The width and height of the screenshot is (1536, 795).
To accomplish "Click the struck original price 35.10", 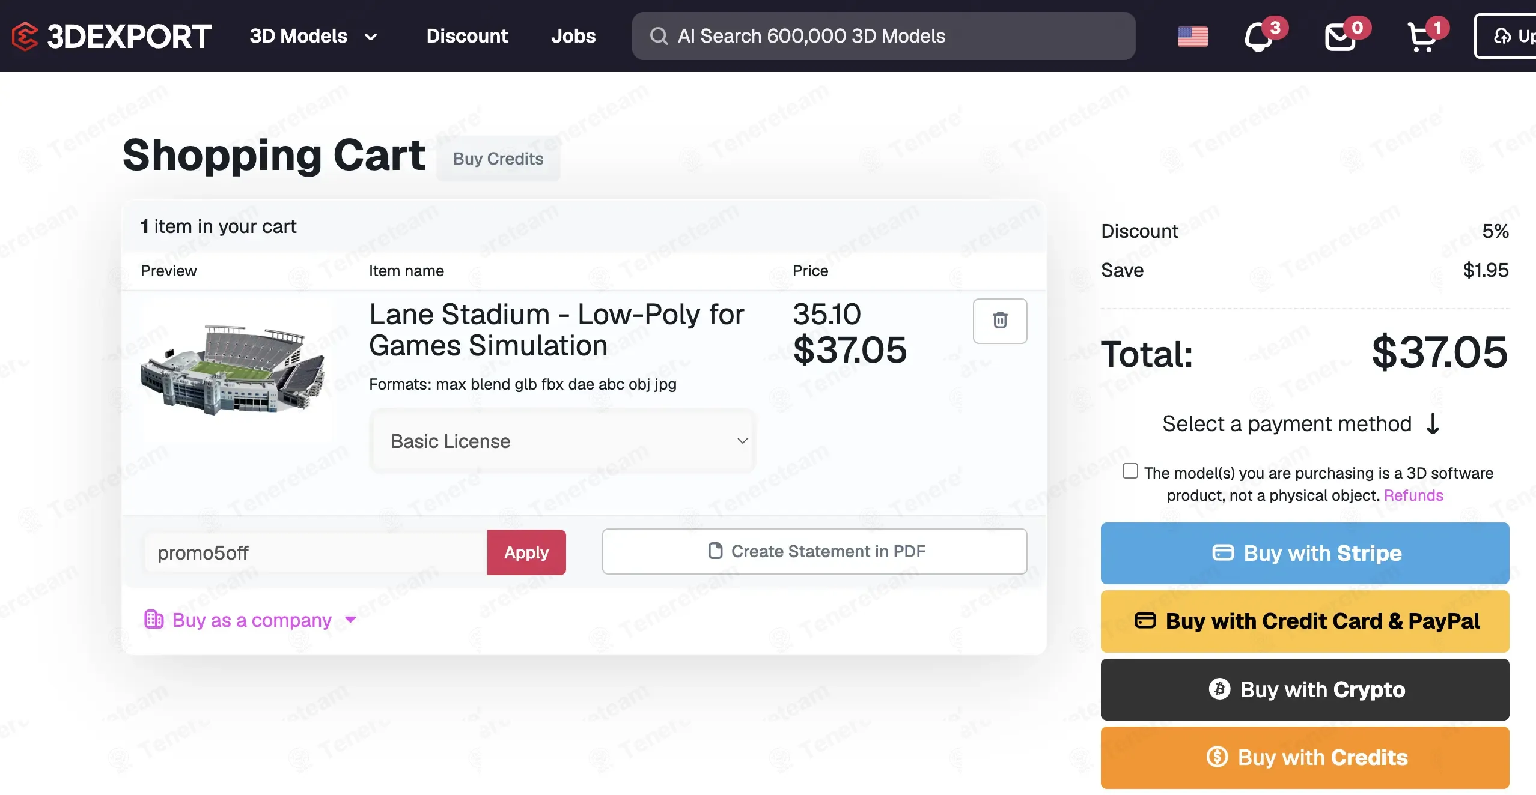I will [x=827, y=314].
